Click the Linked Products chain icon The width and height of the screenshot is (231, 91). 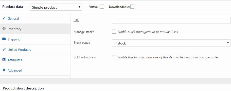(4, 49)
